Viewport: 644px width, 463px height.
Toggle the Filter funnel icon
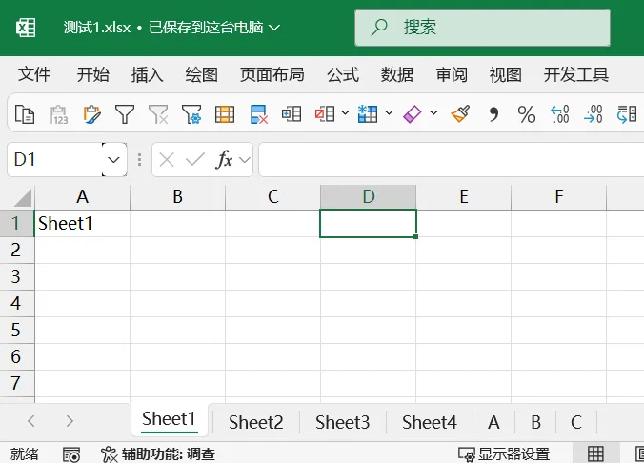point(125,114)
